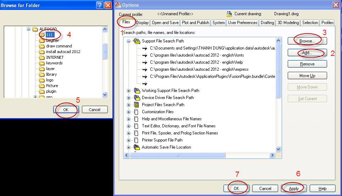Click Apply in the Options dialog
The height and width of the screenshot is (196, 342).
294,188
